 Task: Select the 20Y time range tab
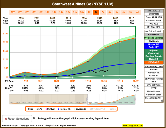pos(13,12)
